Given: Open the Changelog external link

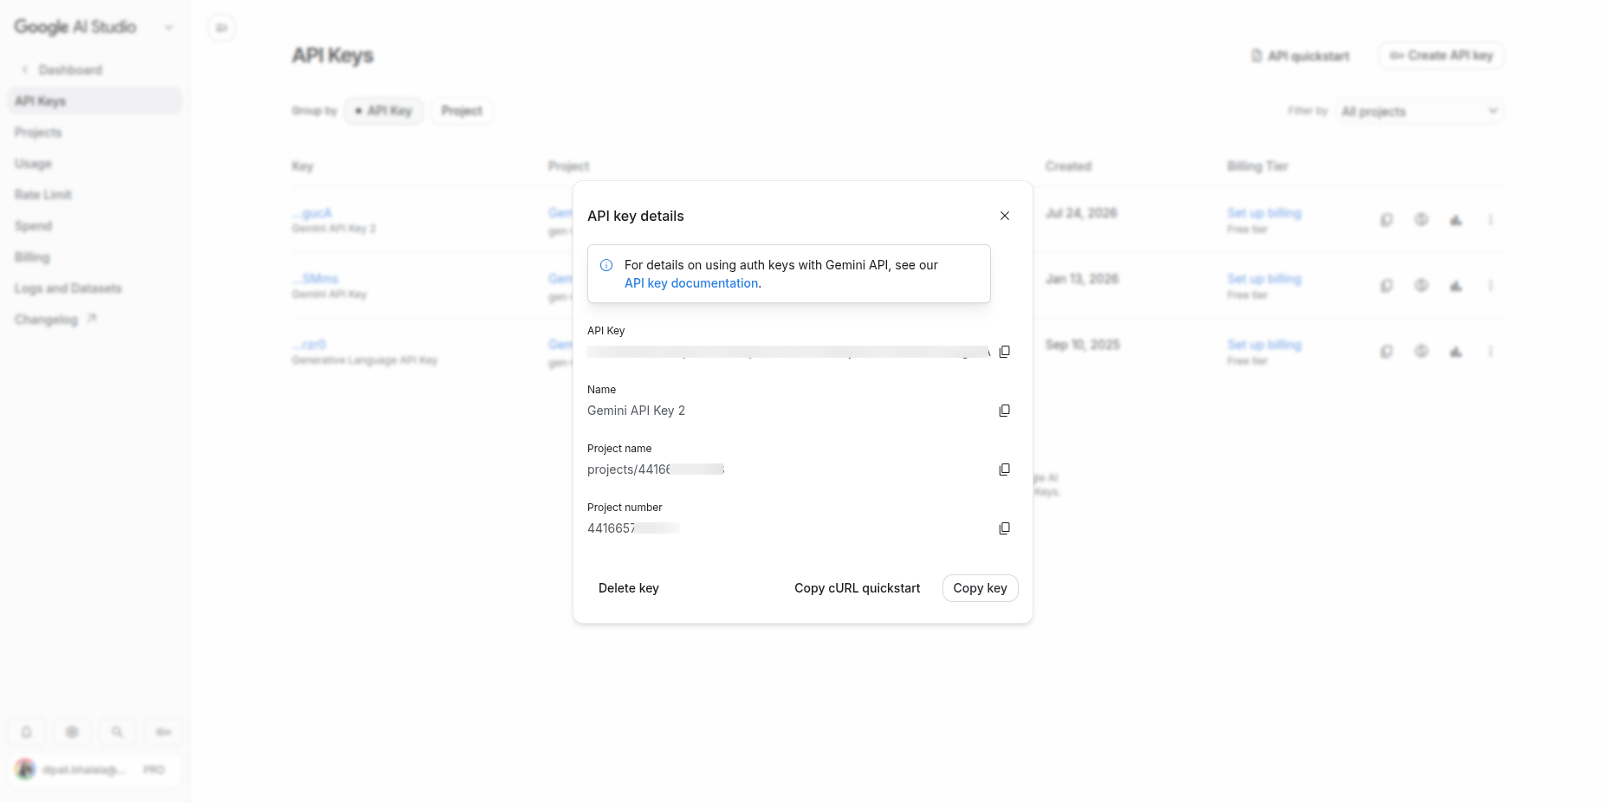Looking at the screenshot, I should 55,320.
